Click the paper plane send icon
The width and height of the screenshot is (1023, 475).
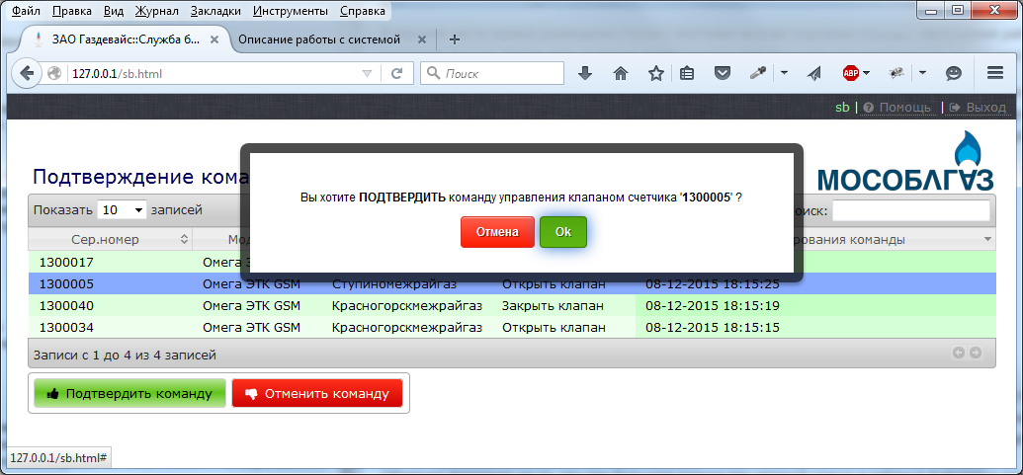tap(813, 73)
